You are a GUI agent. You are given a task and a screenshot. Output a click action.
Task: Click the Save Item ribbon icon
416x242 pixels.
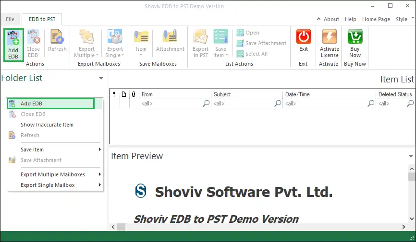221,36
